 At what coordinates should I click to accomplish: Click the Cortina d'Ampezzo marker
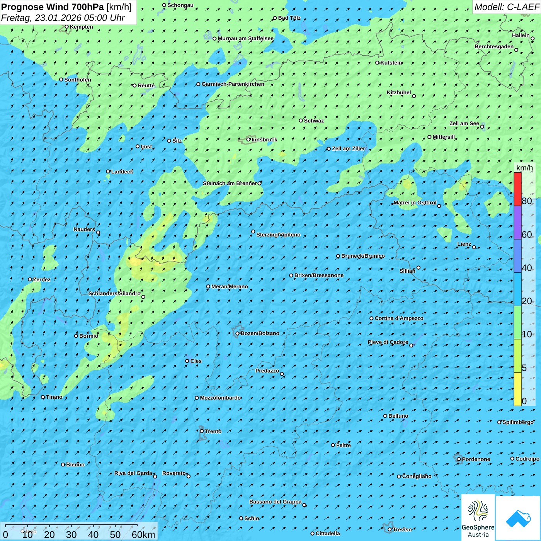(371, 318)
